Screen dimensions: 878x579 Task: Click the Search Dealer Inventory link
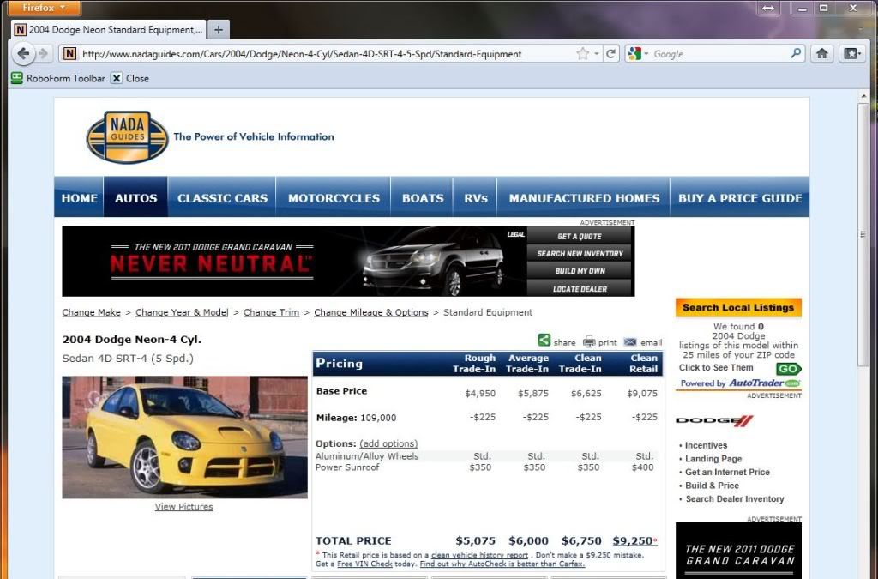734,499
